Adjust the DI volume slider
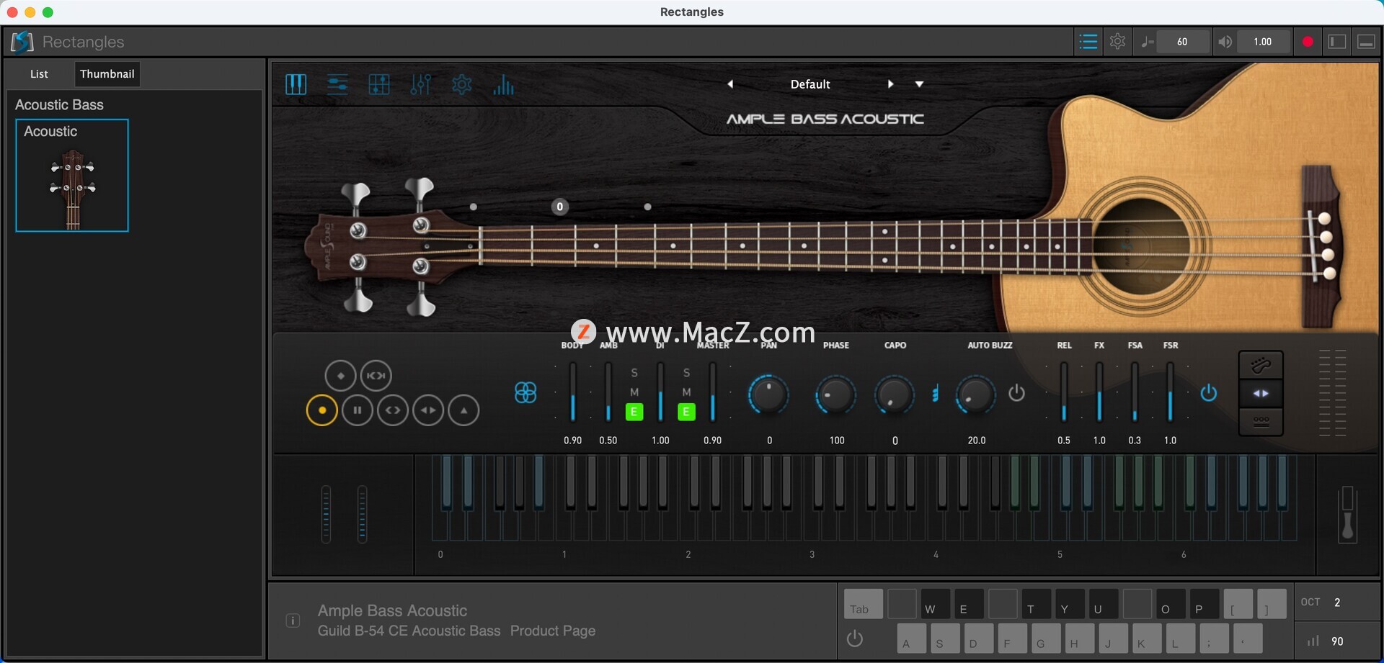 coord(660,392)
